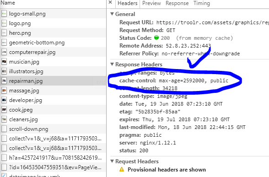The height and width of the screenshot is (177, 269).
Task: Click the developer.jpg thumbnail icon
Action: point(4,100)
